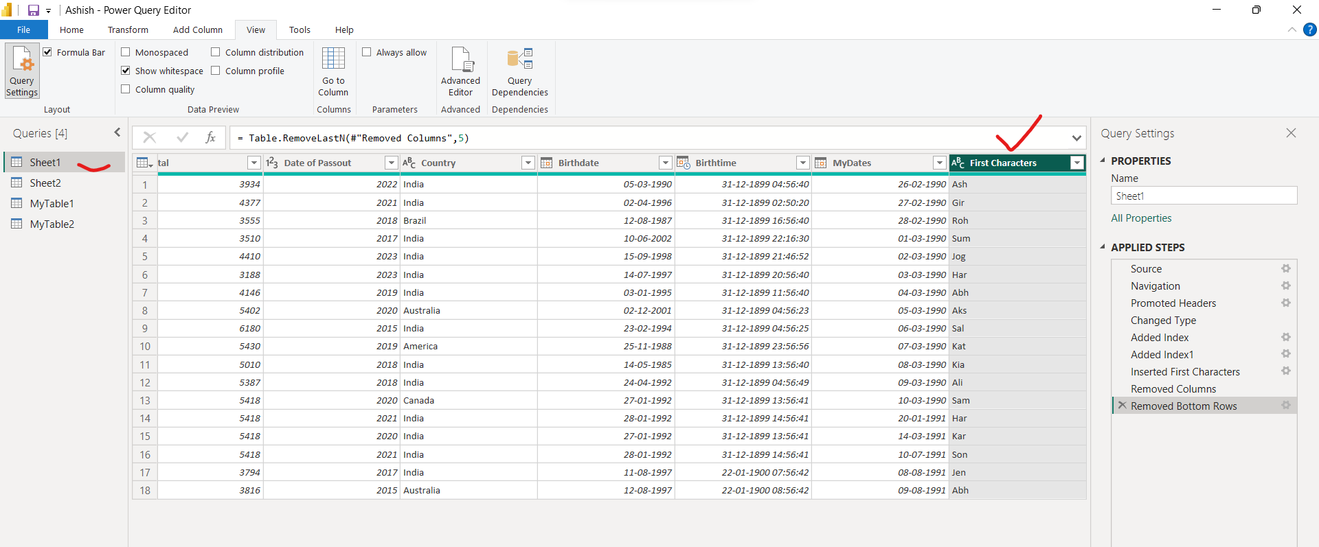The width and height of the screenshot is (1319, 547).
Task: Click the gear icon for Source step
Action: point(1285,269)
